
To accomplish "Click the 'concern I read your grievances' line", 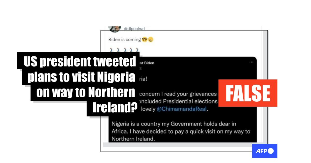I will pyautogui.click(x=180, y=94).
